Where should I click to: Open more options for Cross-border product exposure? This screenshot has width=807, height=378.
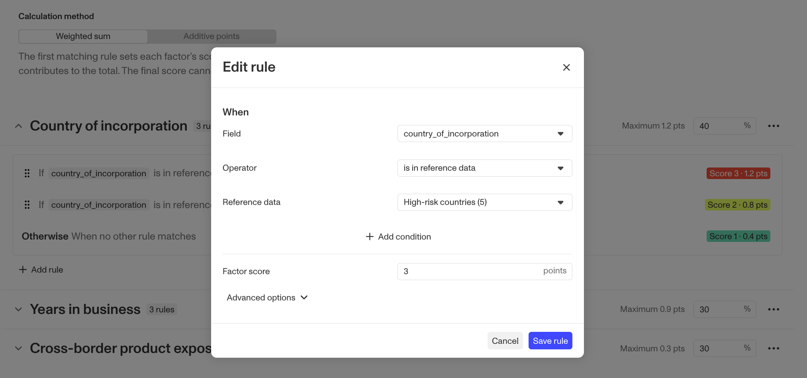click(773, 349)
